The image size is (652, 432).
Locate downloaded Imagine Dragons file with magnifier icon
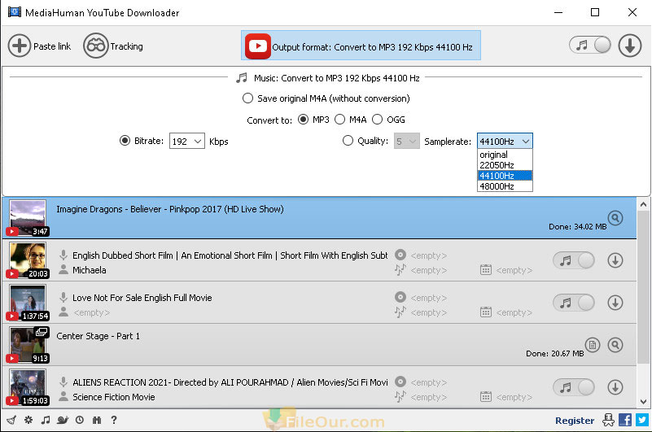click(615, 218)
